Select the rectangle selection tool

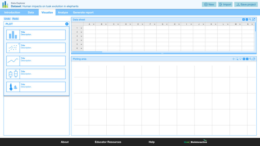[237, 59]
